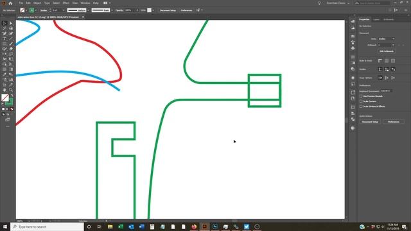Viewport: 411px width, 231px height.
Task: Select the Gradient tool
Action: (x=11, y=69)
